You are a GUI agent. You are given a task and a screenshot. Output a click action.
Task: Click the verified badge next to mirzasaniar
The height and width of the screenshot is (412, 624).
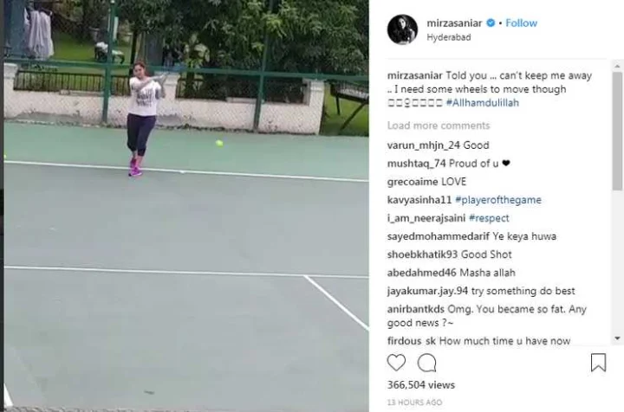point(491,23)
